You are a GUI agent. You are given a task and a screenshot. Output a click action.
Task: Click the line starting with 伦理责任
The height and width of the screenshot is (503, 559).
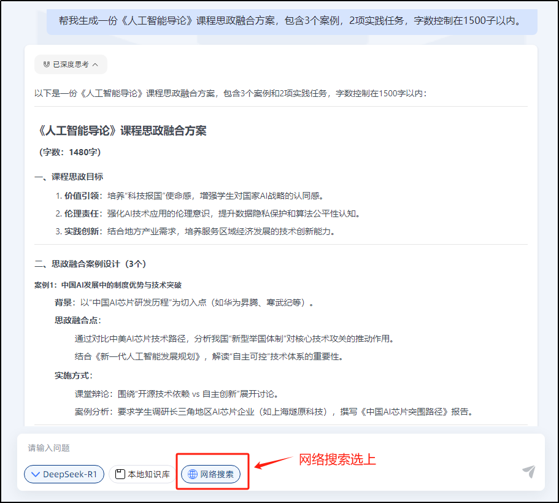[209, 213]
